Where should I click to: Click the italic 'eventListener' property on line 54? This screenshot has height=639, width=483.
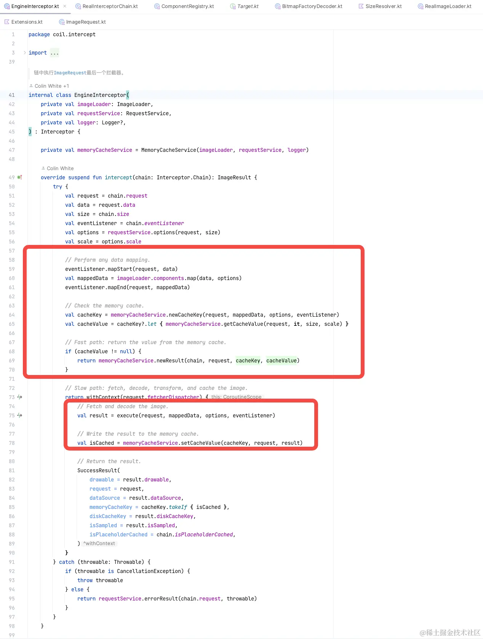[x=164, y=223]
